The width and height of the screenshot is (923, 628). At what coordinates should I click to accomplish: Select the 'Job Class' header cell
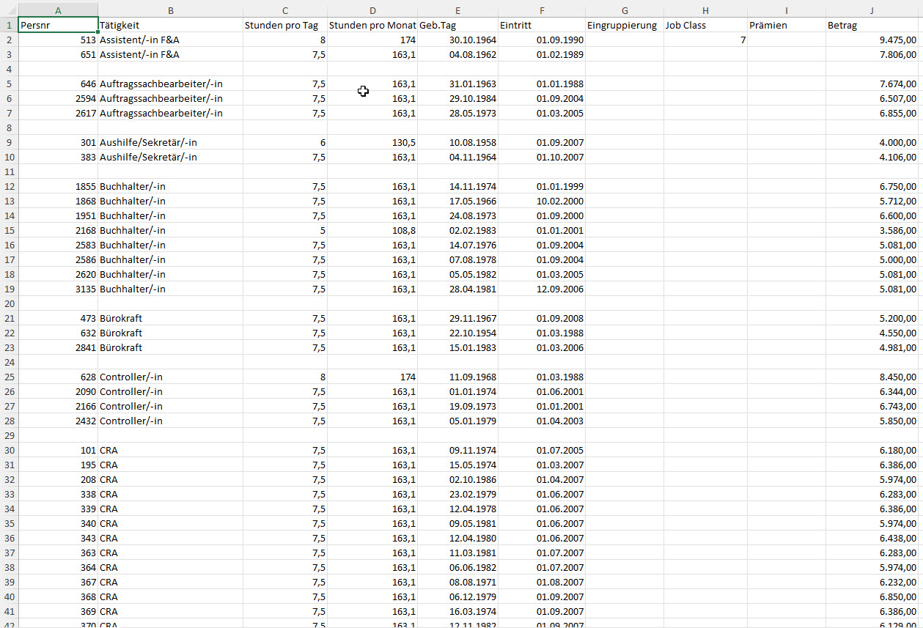(705, 25)
